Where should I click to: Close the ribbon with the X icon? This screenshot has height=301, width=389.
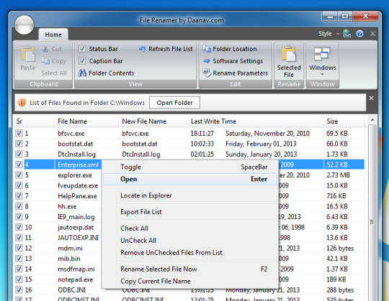(372, 34)
